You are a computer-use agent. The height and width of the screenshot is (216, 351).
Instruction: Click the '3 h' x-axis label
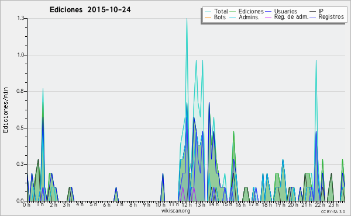point(67,204)
